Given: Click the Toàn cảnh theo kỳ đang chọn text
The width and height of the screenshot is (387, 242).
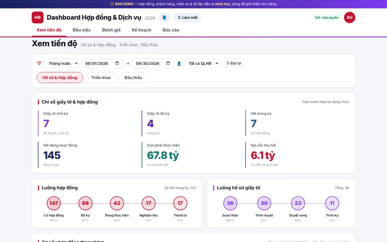Looking at the screenshot, I should [325, 102].
